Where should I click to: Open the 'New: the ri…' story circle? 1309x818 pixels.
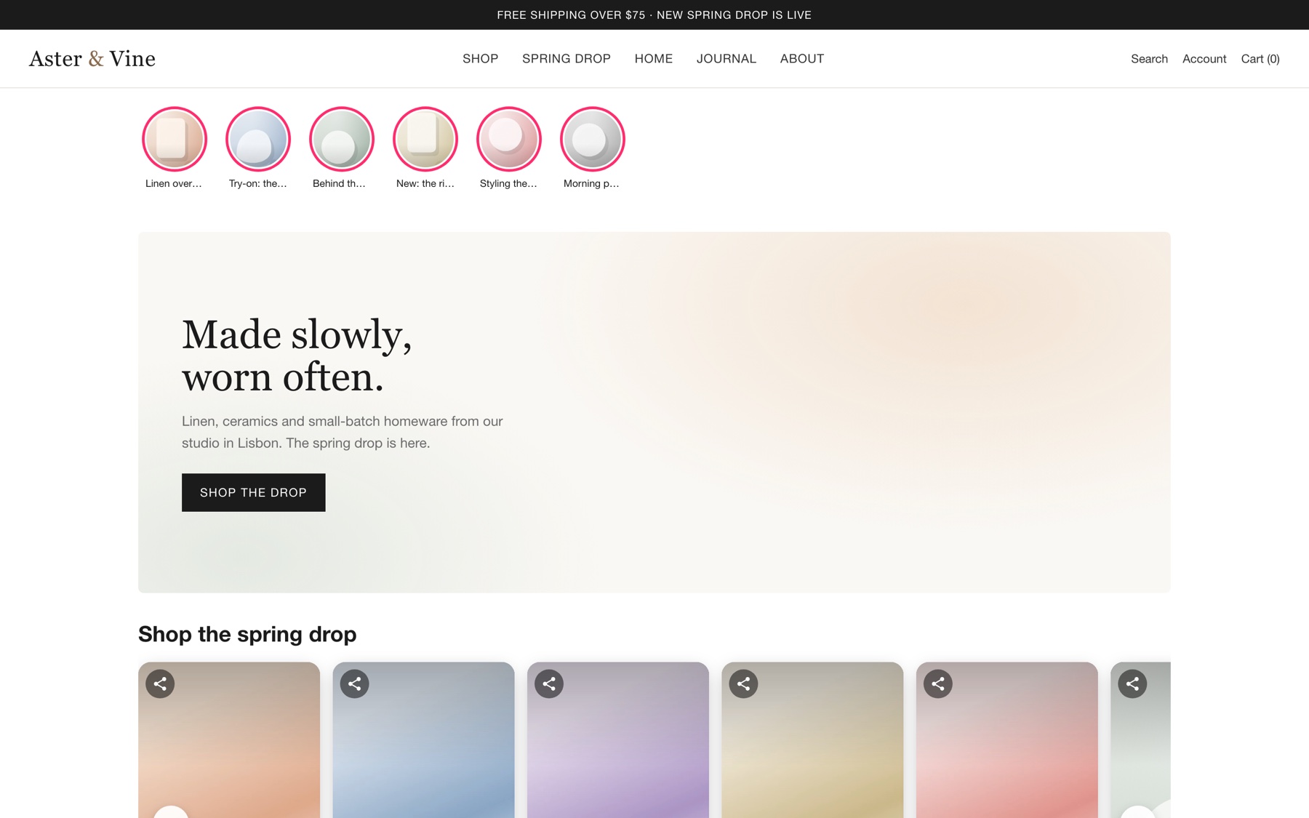point(425,139)
